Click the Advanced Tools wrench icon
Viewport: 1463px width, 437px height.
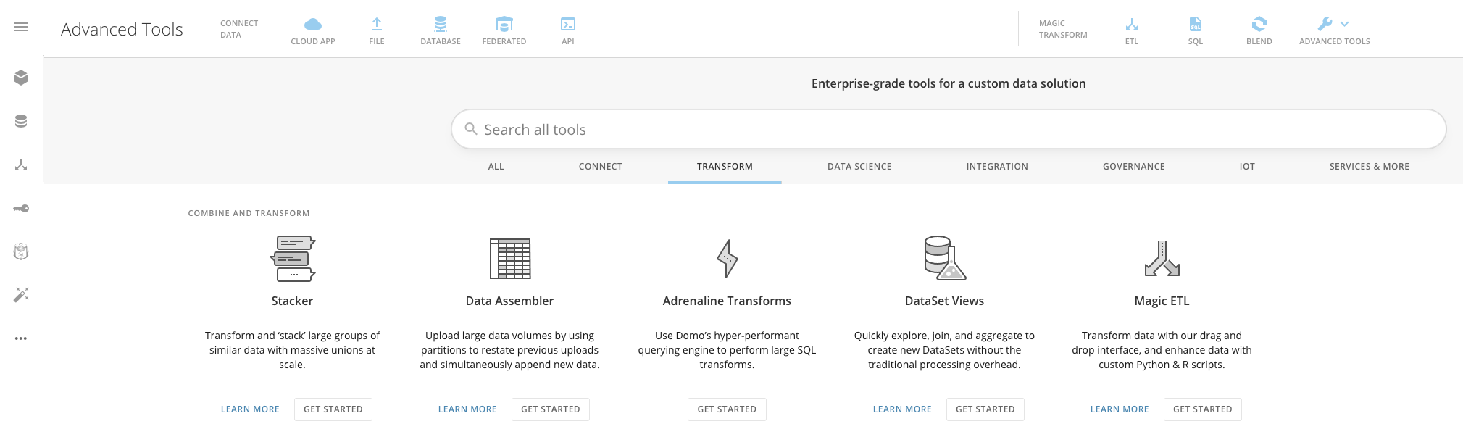[x=1325, y=24]
